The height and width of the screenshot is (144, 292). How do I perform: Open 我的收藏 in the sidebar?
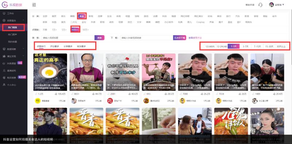click(12, 42)
